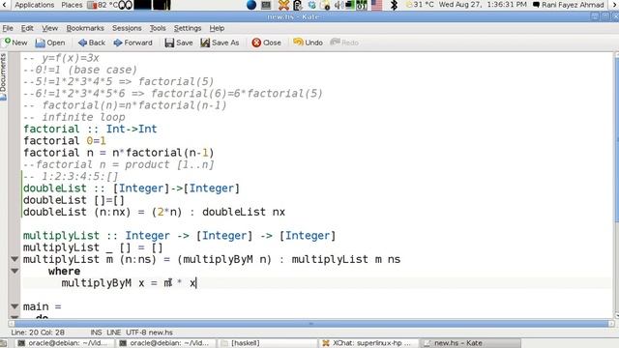Click the xeyes applet in panel
Image resolution: width=619 pixels, height=348 pixels.
click(125, 5)
